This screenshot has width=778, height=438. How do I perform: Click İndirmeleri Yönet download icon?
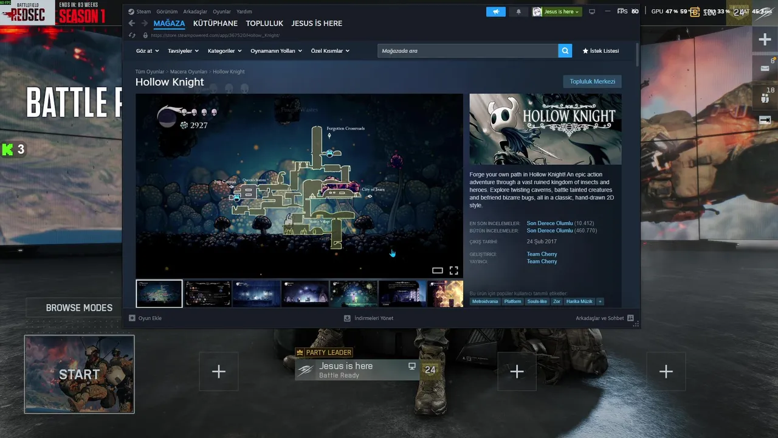(x=347, y=318)
